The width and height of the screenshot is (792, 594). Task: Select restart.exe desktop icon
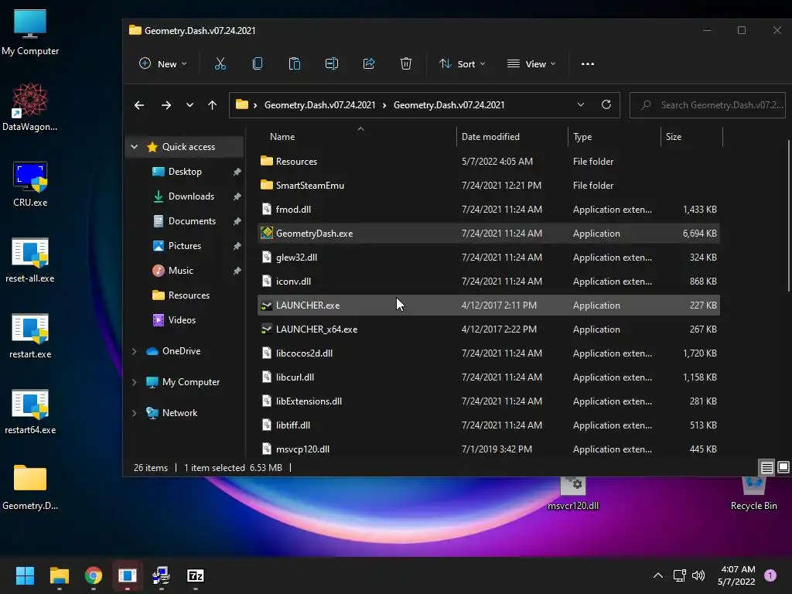pos(30,336)
